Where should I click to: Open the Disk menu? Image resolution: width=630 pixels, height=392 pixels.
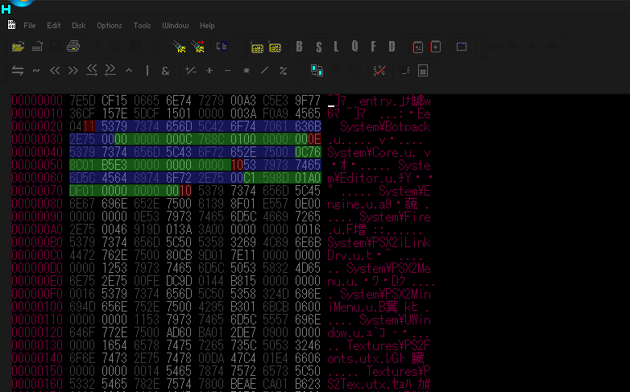pos(79,26)
